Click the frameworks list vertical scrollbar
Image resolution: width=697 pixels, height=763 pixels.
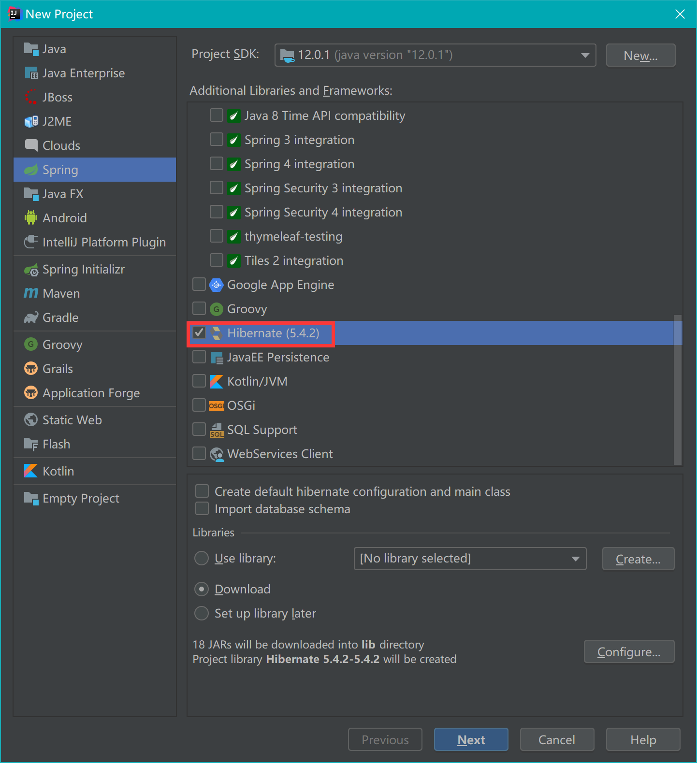click(678, 389)
